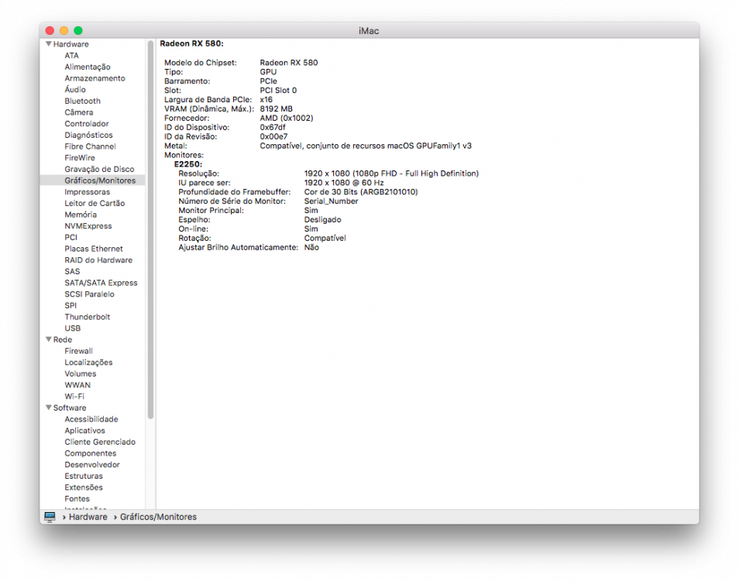The height and width of the screenshot is (581, 739).
Task: Click the Desligado mirror value
Action: point(322,219)
